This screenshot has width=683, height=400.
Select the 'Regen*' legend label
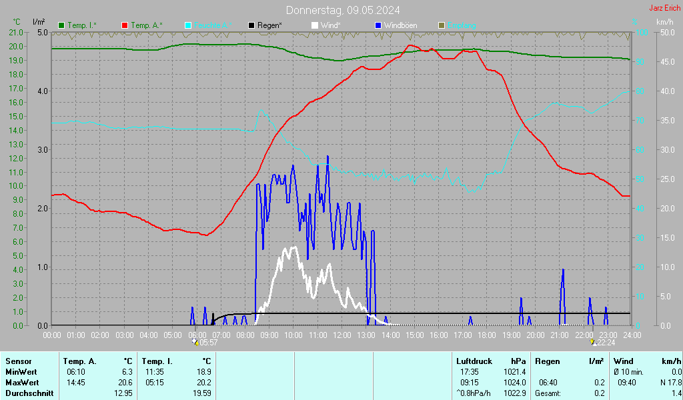point(269,26)
